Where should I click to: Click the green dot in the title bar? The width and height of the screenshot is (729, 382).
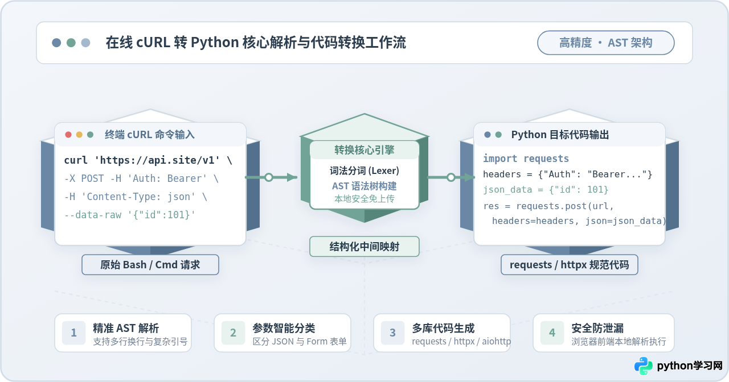point(71,43)
